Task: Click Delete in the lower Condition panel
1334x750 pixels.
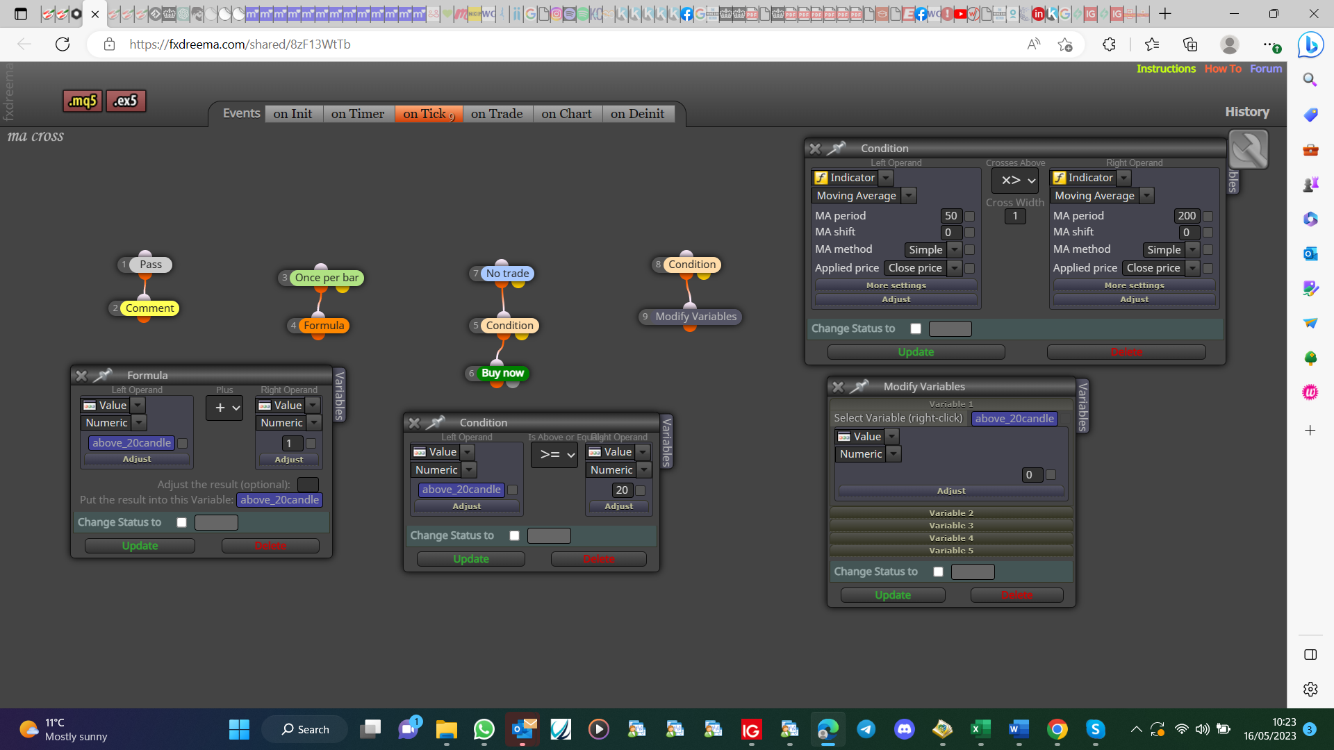Action: [x=599, y=559]
